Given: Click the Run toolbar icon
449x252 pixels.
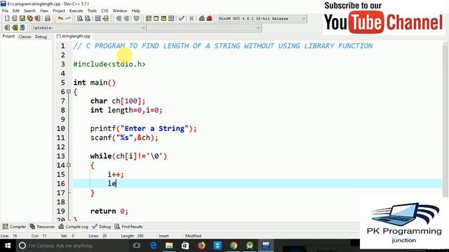Looking at the screenshot, I should (156, 19).
